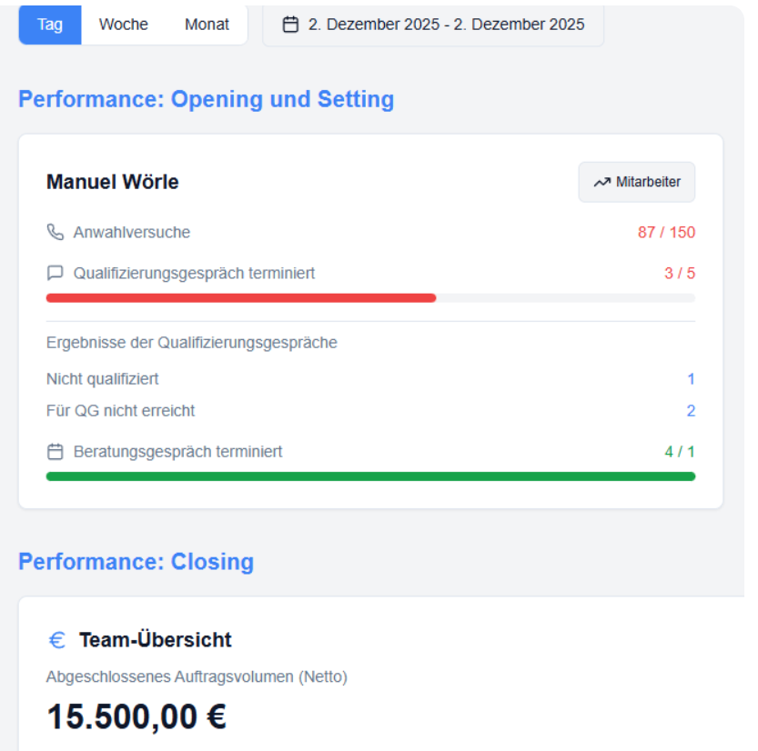Click the 15.500,00 € amount
The image size is (758, 751).
(136, 716)
